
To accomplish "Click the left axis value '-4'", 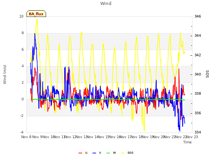I will tap(22, 132).
